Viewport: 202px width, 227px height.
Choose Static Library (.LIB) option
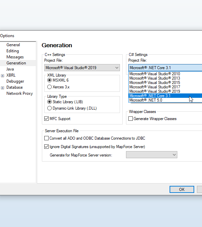click(49, 102)
